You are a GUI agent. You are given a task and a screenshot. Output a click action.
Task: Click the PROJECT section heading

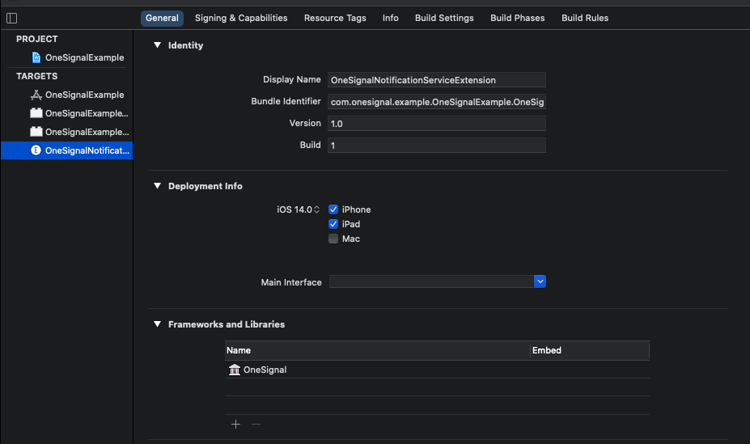(37, 39)
